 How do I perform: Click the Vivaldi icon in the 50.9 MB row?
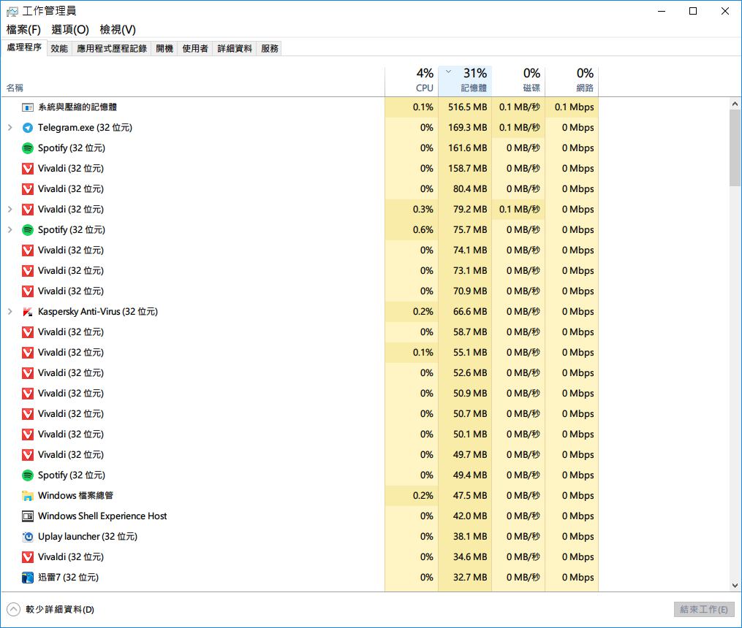pos(28,394)
